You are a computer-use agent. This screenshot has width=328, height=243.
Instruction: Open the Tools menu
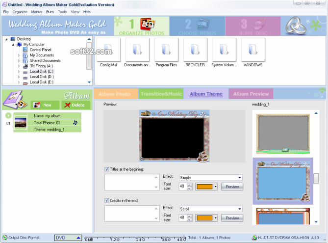click(x=62, y=12)
